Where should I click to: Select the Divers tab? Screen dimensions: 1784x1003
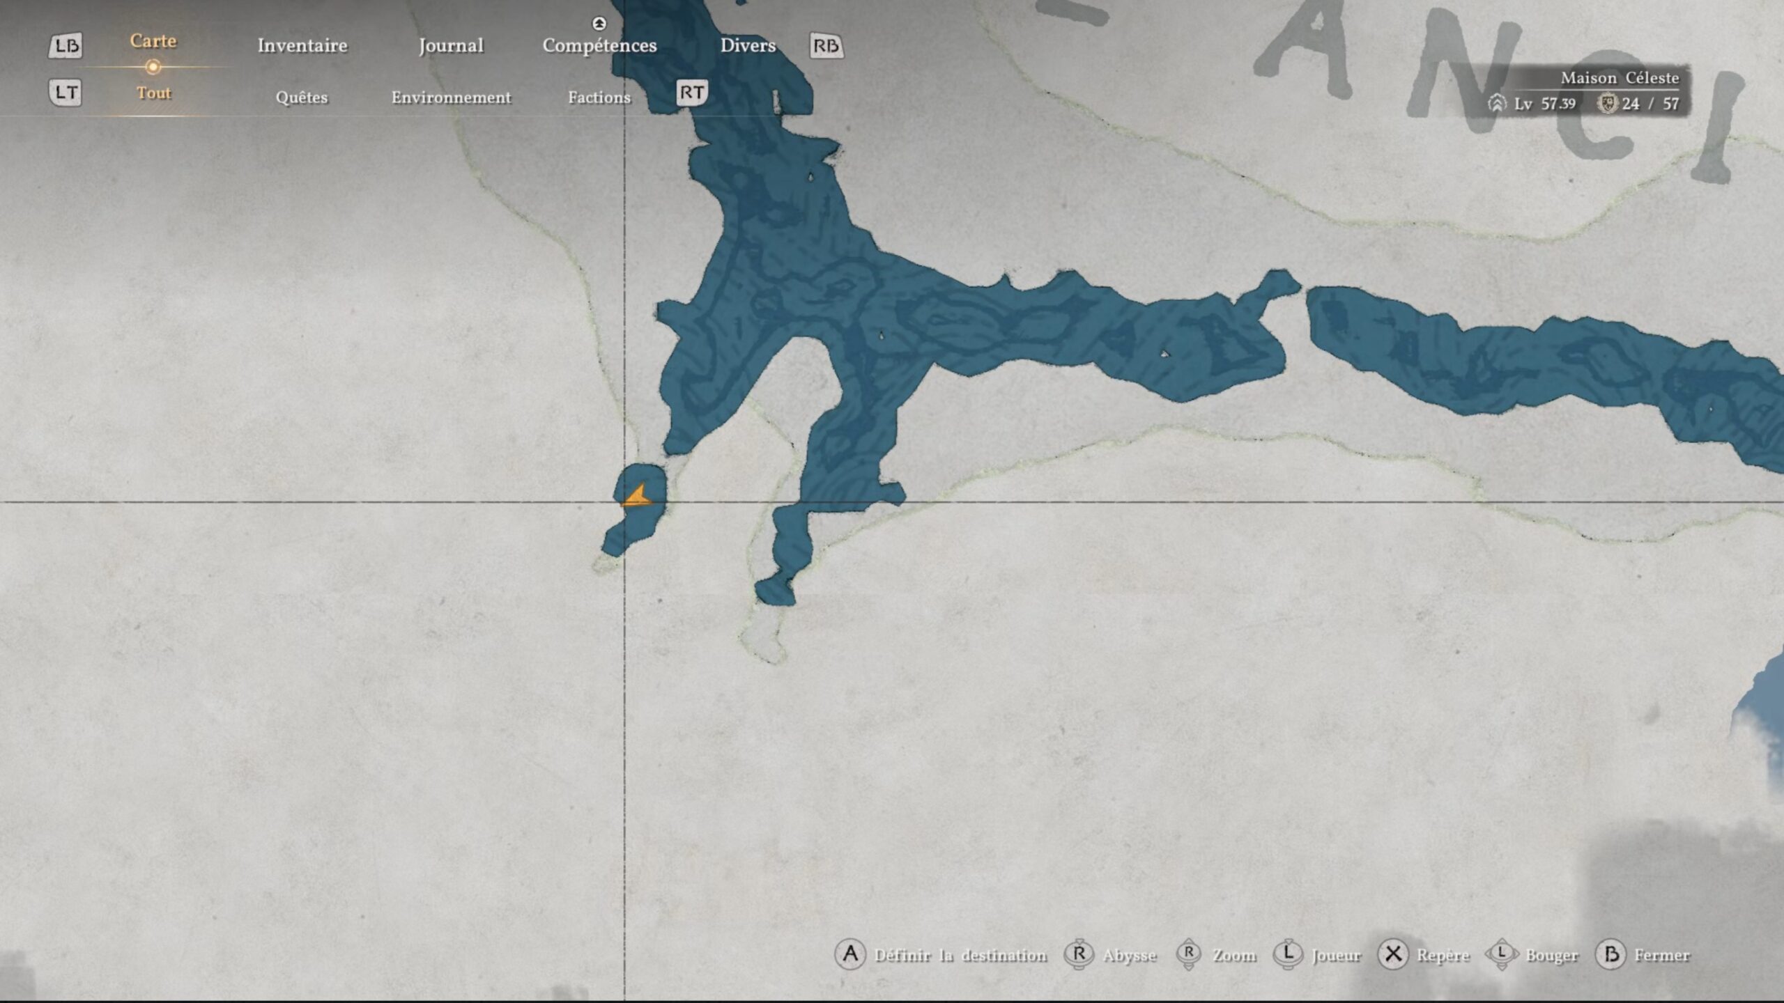tap(748, 46)
